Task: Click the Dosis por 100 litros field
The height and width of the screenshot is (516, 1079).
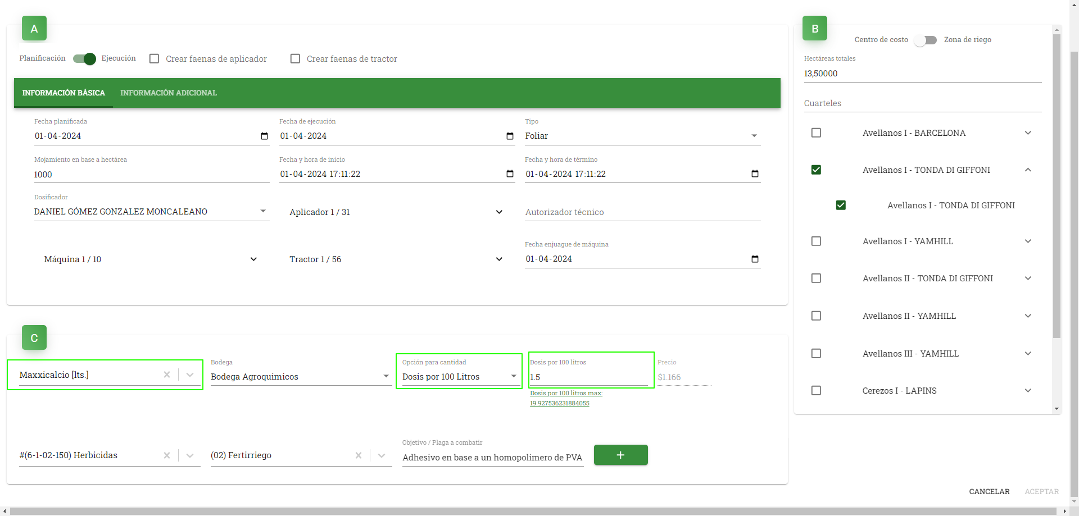Action: click(x=588, y=377)
